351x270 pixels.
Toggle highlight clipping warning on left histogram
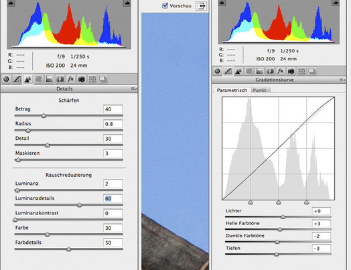pos(127,3)
